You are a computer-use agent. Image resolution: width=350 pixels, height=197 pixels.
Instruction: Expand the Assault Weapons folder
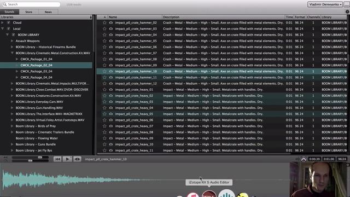[12, 41]
